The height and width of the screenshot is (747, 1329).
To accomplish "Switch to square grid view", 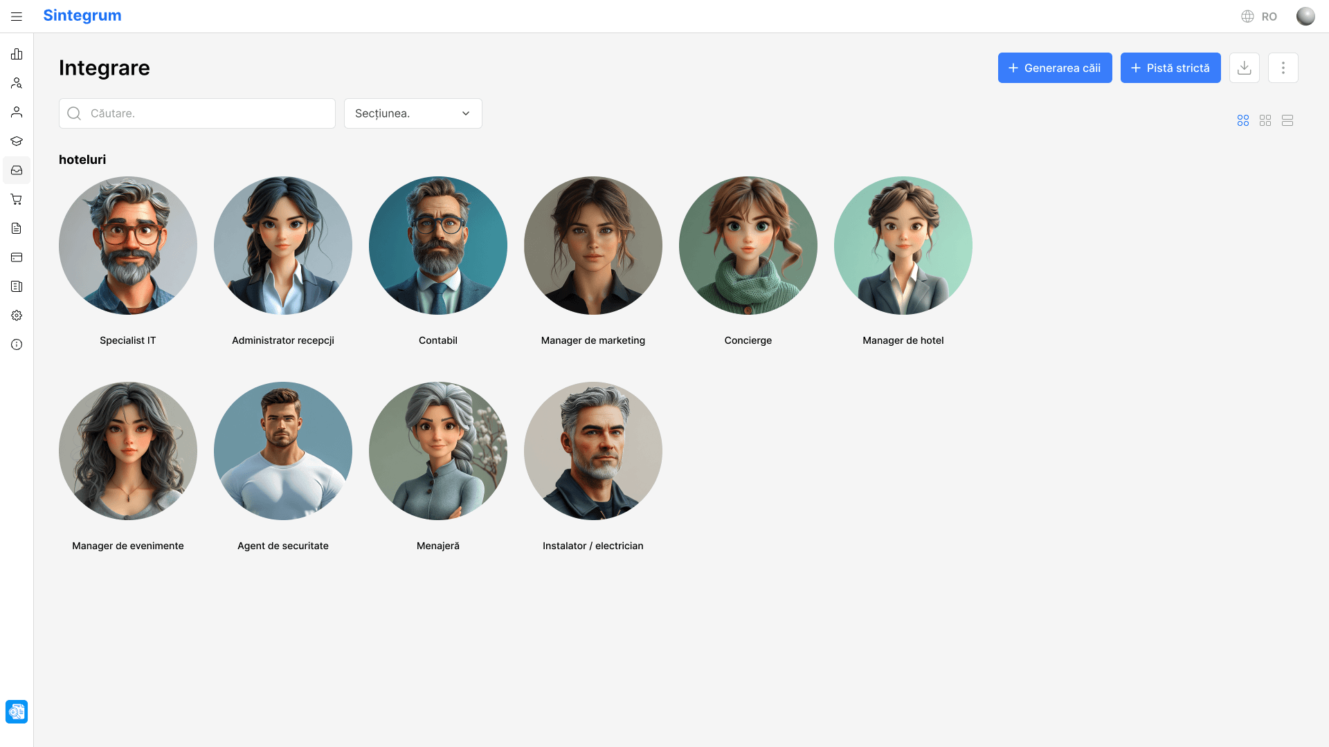I will (1265, 120).
